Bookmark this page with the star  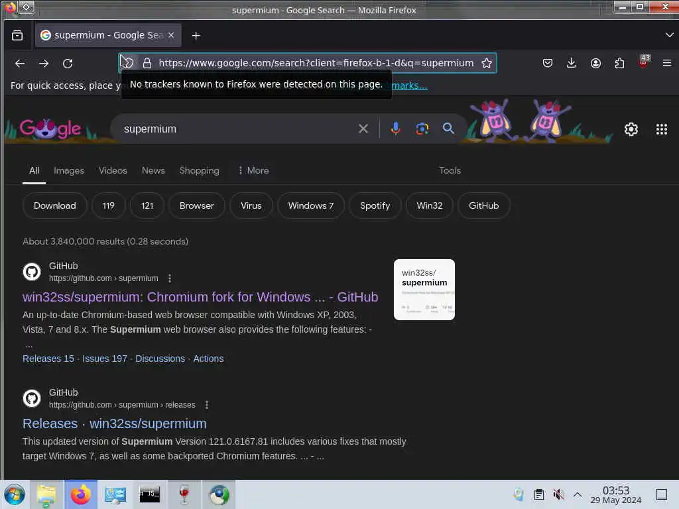click(x=487, y=63)
